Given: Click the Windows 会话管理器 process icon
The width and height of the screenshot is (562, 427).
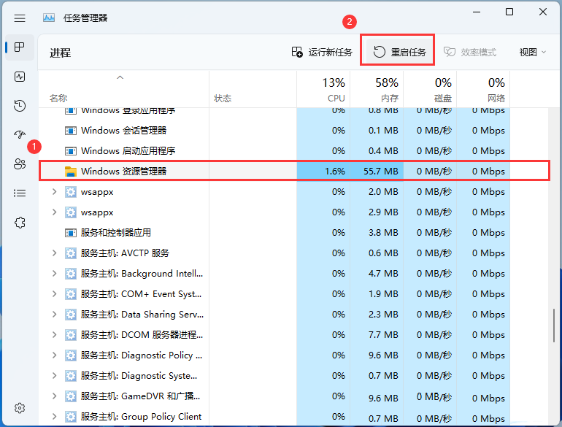Looking at the screenshot, I should pyautogui.click(x=71, y=131).
